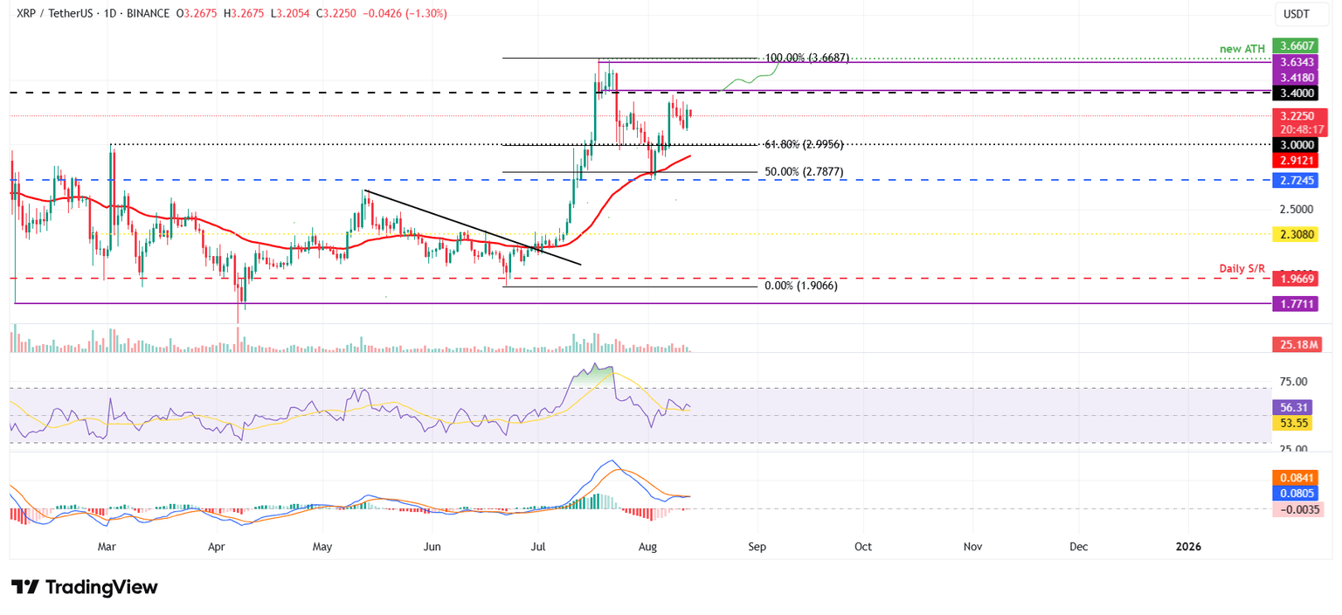Click the 'Daily S/R' text annotation
1342x615 pixels.
pos(1243,267)
